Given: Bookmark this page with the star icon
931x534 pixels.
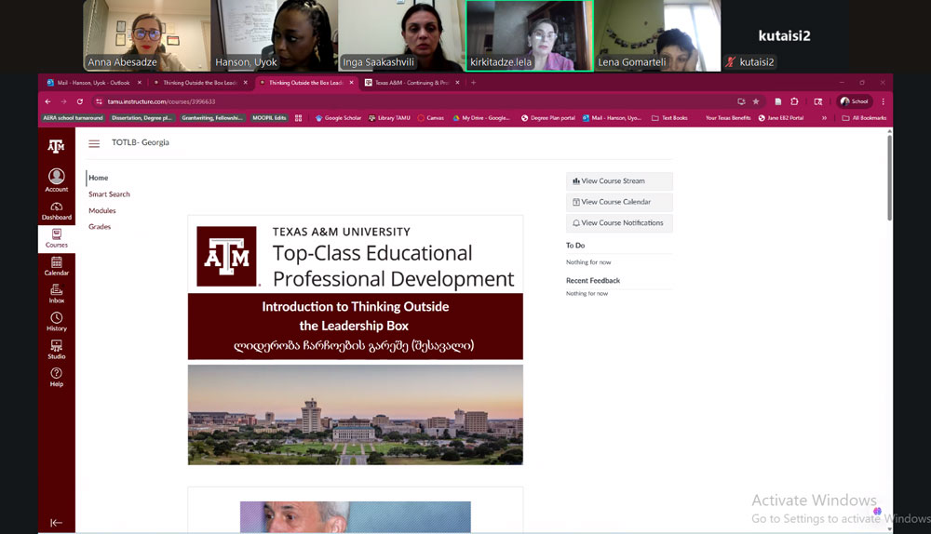Looking at the screenshot, I should 756,101.
